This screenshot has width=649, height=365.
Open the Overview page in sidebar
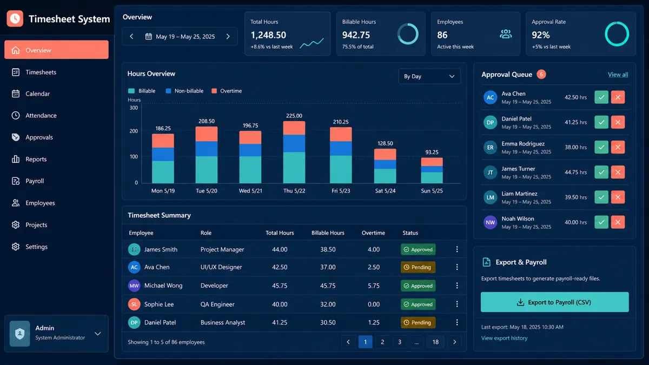coord(56,50)
